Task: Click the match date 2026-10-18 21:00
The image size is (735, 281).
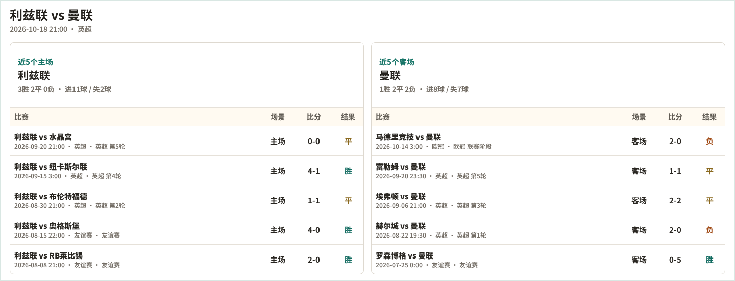Action: pos(38,29)
